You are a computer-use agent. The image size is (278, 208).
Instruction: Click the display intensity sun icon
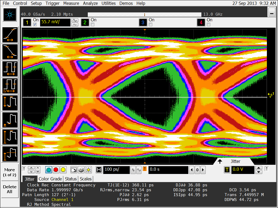click(88, 170)
